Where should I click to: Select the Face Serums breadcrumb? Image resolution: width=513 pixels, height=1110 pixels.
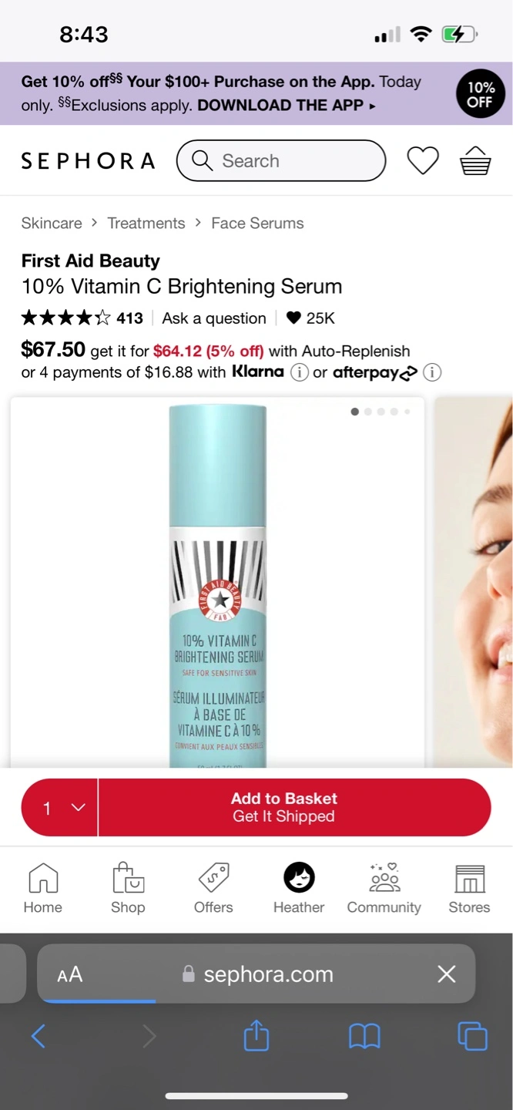pos(257,223)
